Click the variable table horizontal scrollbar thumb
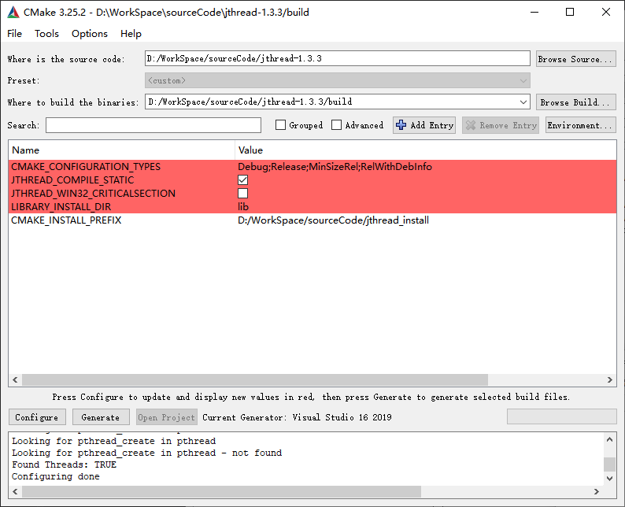625x507 pixels. coord(255,379)
